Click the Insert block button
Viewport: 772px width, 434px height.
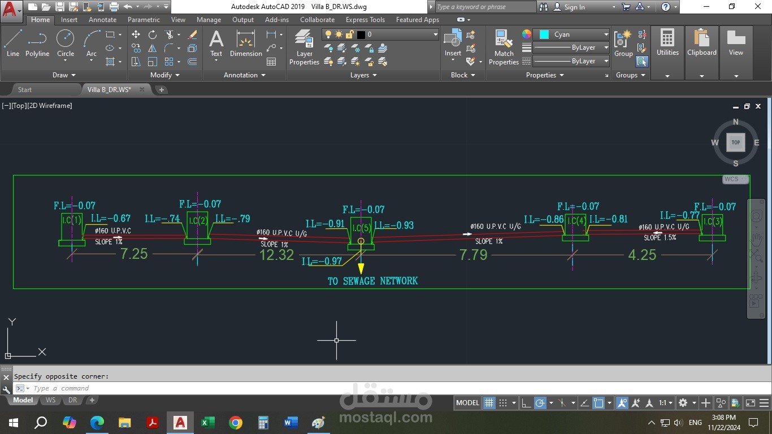click(x=453, y=44)
